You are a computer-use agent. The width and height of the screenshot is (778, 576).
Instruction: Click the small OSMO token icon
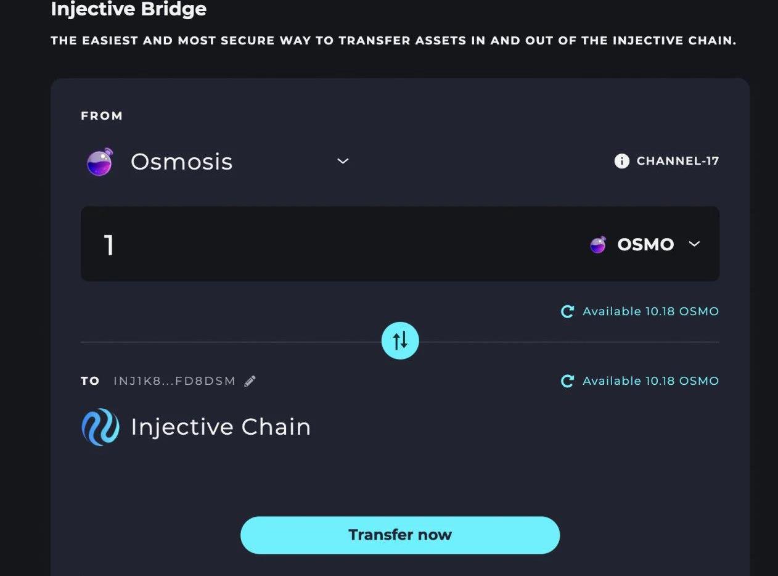[x=597, y=245]
